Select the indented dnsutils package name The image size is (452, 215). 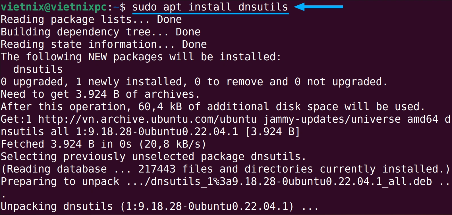[38, 69]
